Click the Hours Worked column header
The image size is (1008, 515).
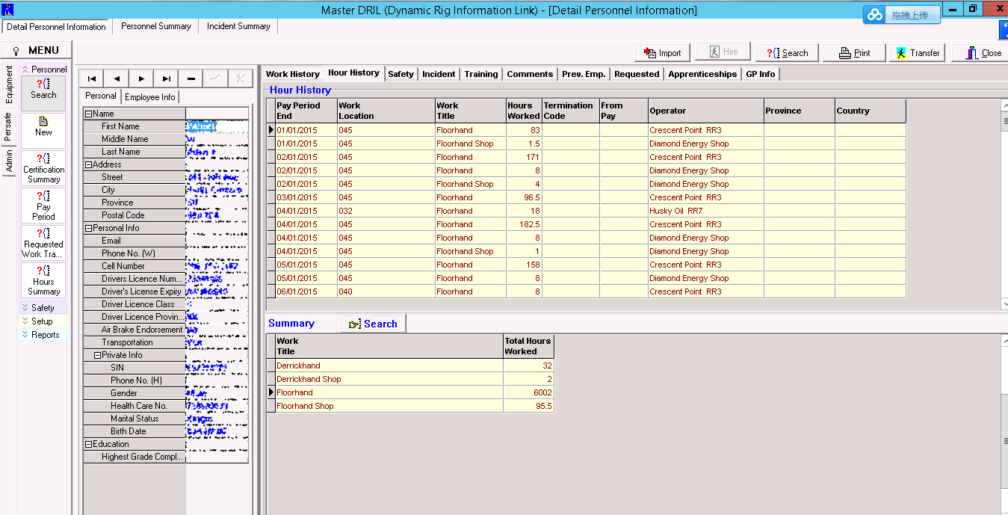tap(523, 111)
